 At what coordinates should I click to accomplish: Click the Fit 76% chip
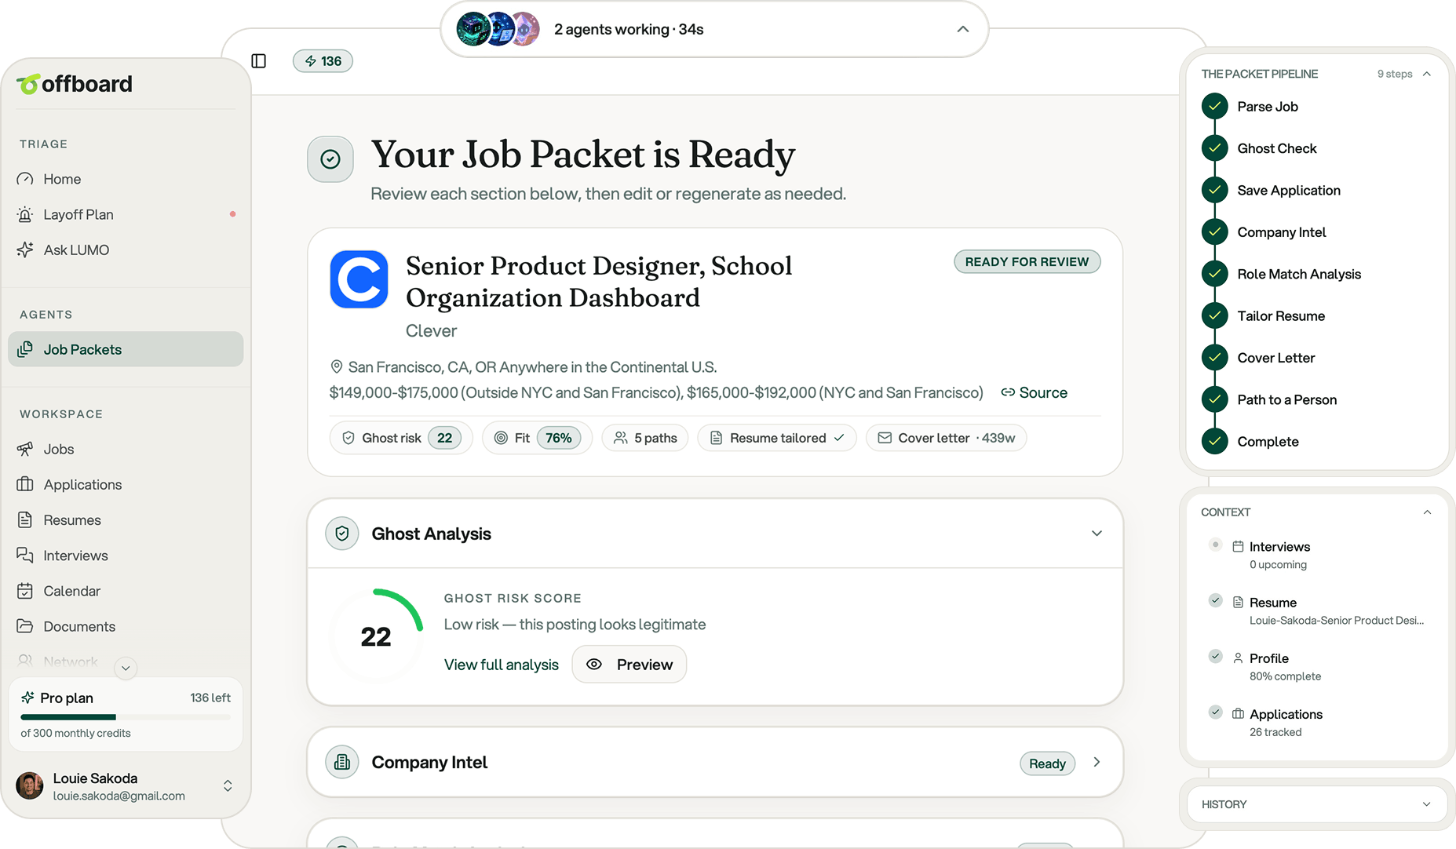537,438
